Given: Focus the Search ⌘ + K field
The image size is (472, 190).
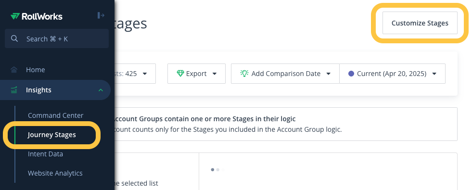Looking at the screenshot, I should (57, 38).
